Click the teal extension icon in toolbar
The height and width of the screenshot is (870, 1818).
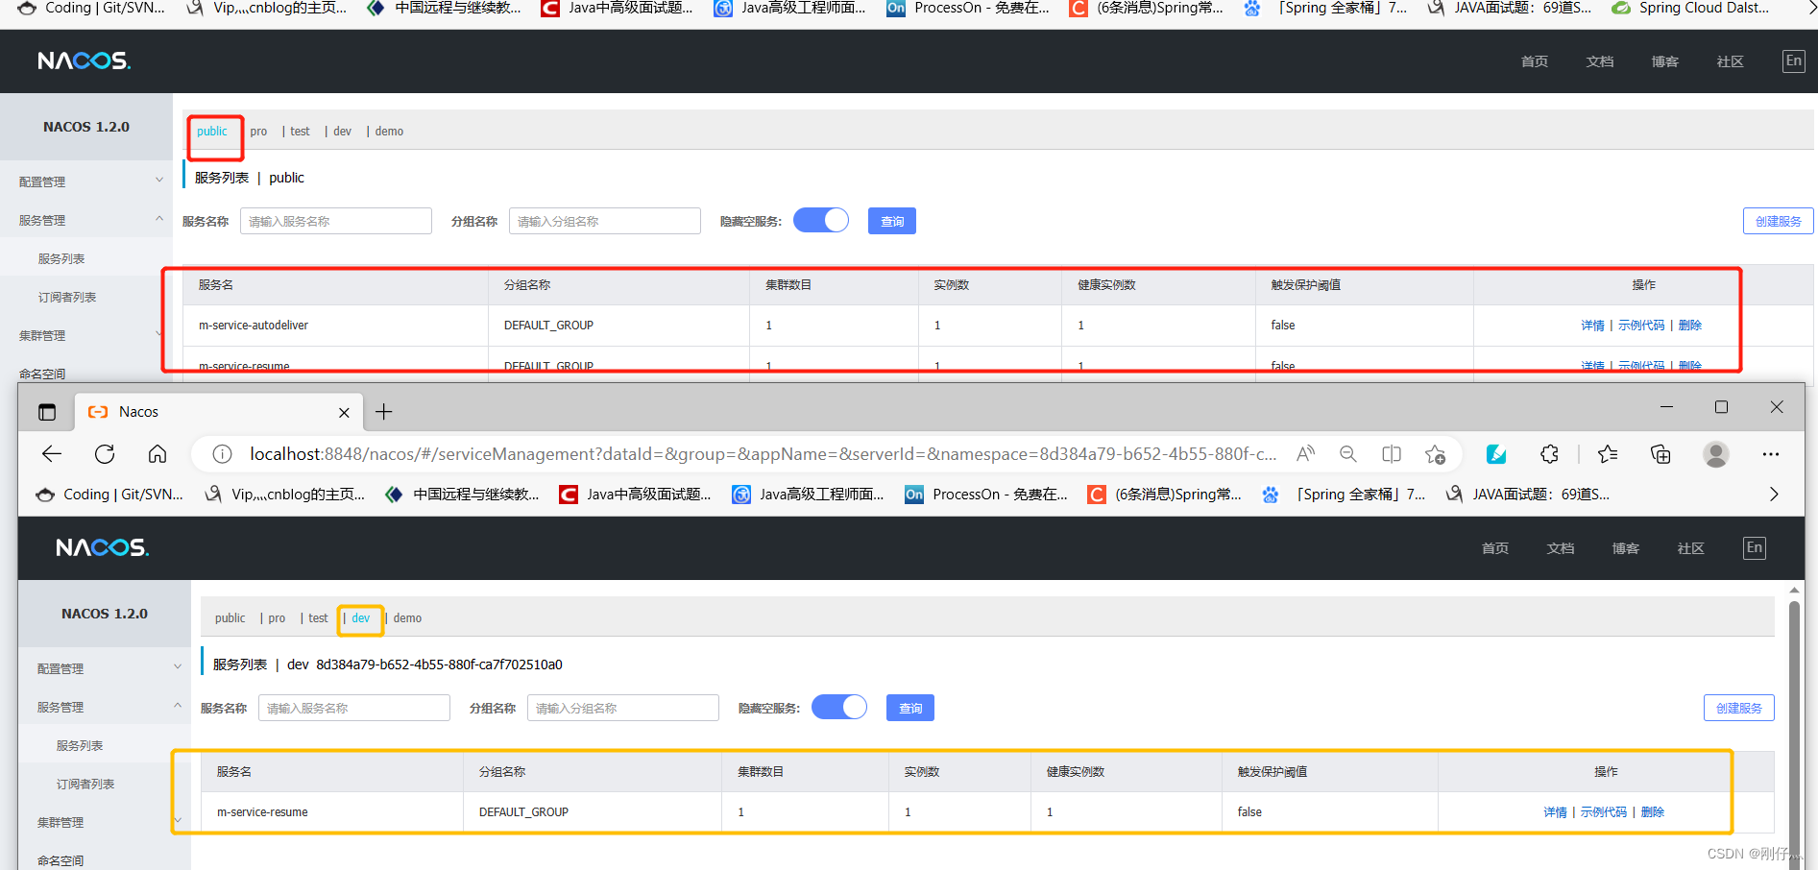pos(1496,454)
